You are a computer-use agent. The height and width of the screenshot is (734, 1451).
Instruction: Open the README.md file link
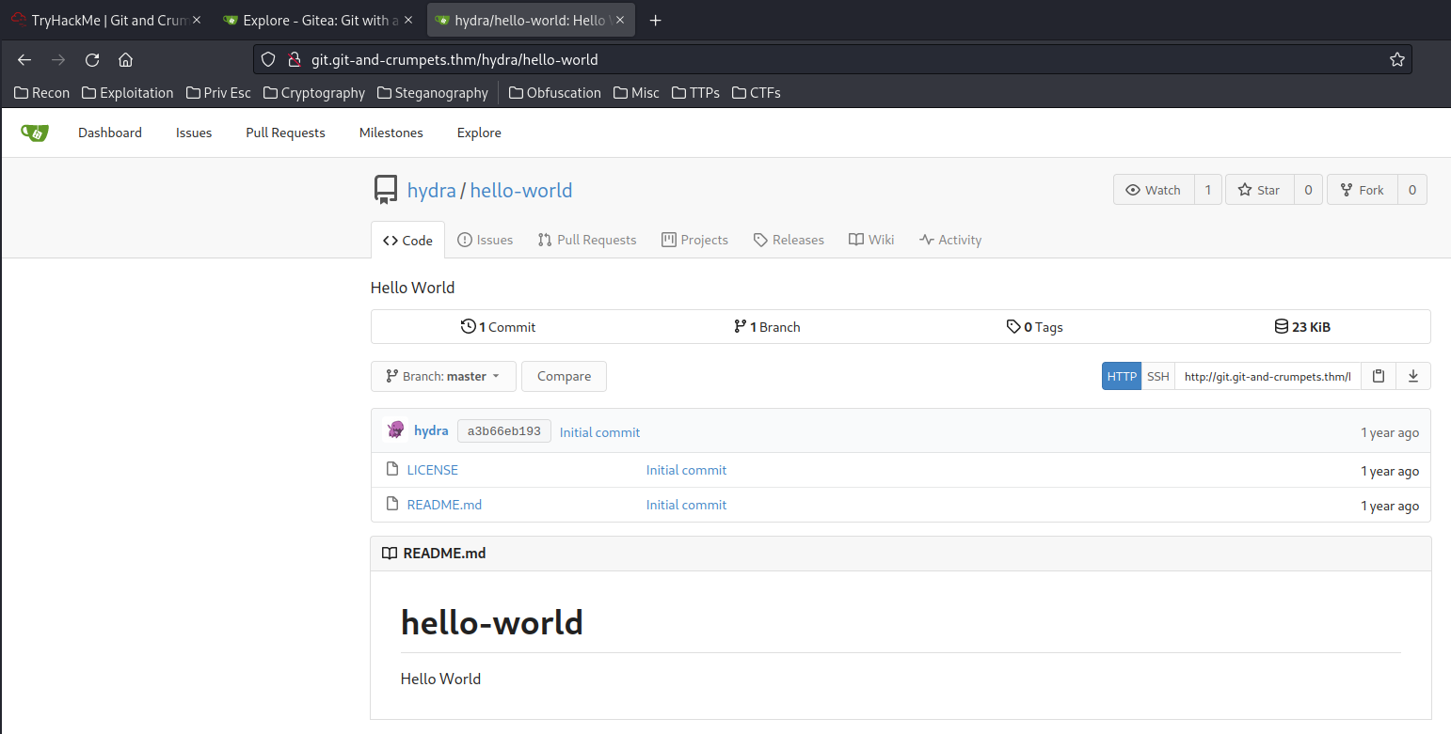444,505
